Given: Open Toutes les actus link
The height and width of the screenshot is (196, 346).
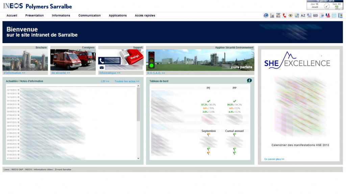Looking at the screenshot, I should 127,81.
